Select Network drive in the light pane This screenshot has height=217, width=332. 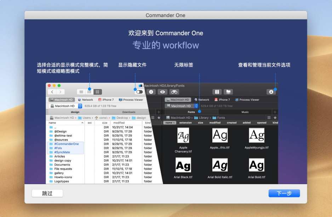pyautogui.click(x=85, y=100)
